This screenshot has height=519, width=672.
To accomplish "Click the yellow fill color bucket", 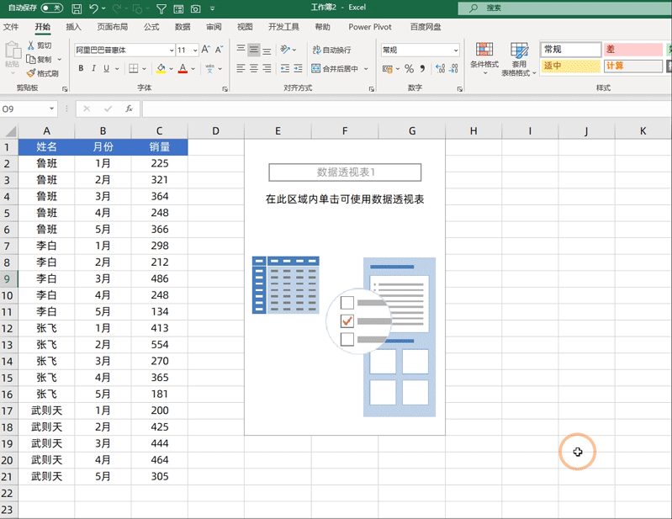I will [x=161, y=68].
